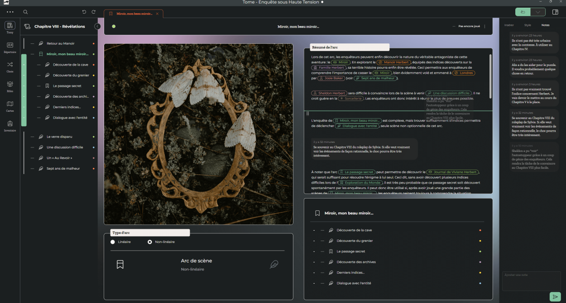Toggle the right side panel layout icon
This screenshot has height=303, width=566.
tap(556, 12)
